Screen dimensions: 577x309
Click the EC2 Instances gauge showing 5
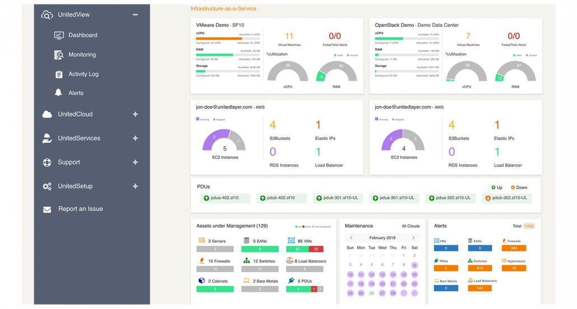pos(224,141)
